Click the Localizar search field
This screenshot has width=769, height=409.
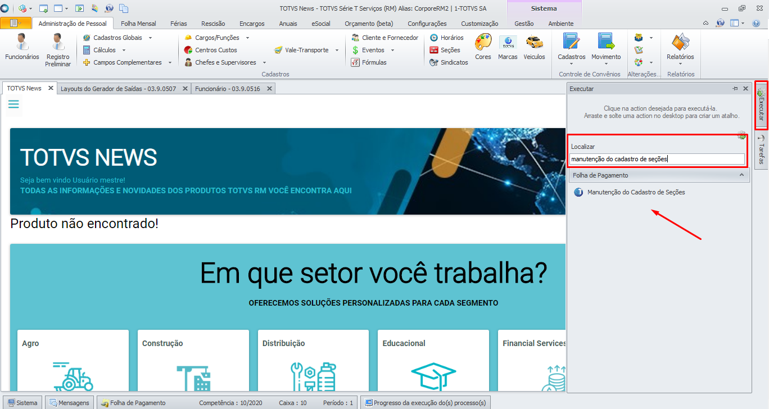(x=657, y=159)
